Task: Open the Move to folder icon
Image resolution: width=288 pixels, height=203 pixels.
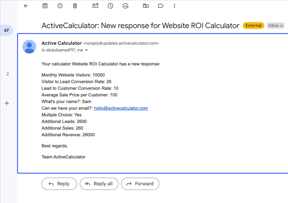Action: click(146, 6)
